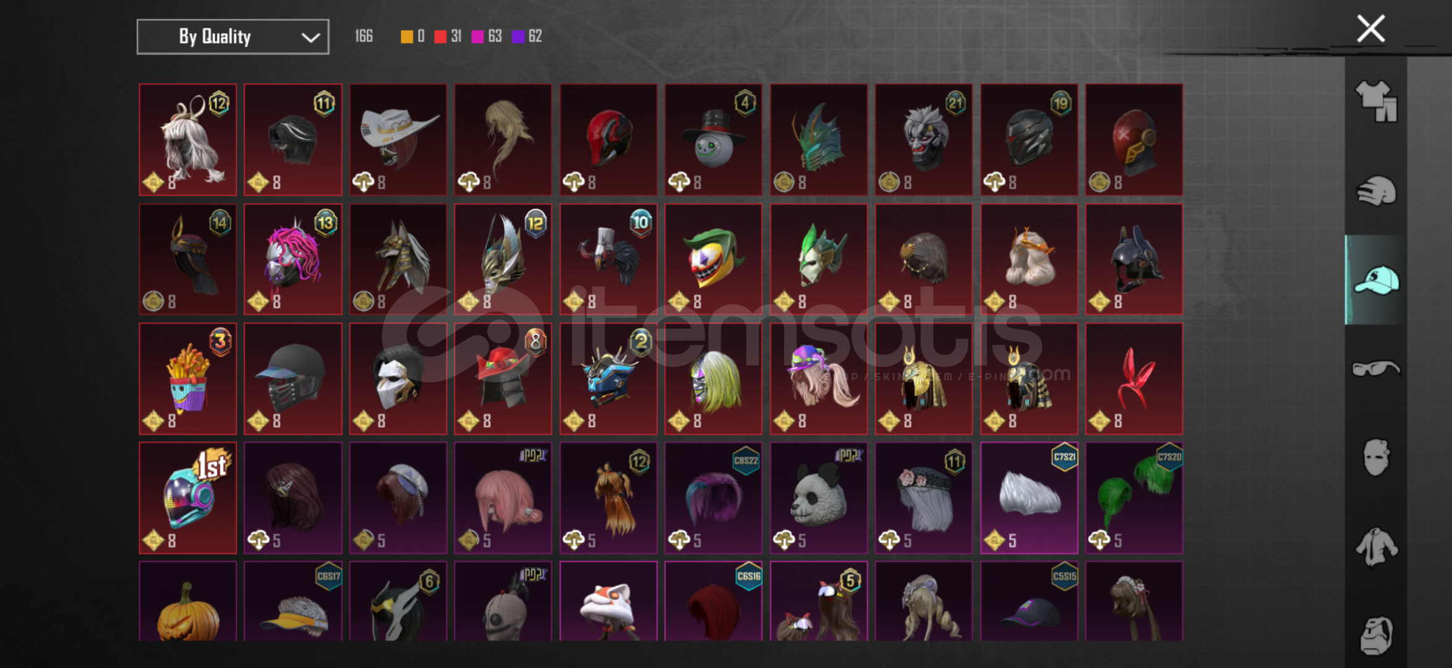Viewport: 1452px width, 668px height.
Task: Open the glasses category icon
Action: 1376,369
